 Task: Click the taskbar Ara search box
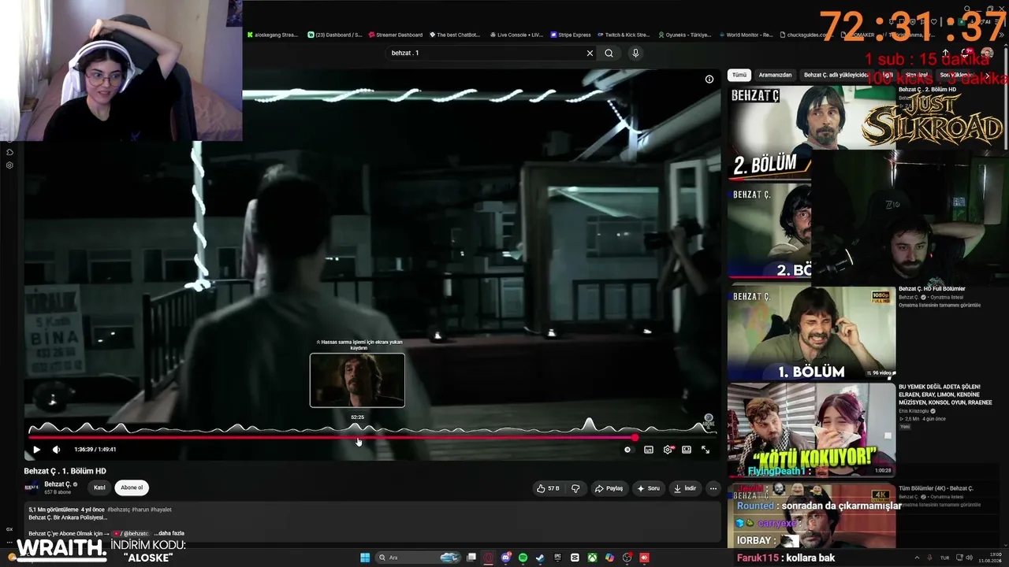419,558
